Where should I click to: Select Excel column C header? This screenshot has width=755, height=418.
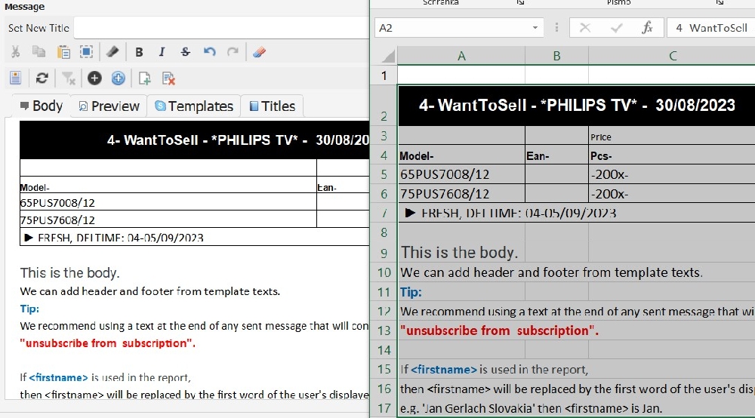tap(672, 57)
